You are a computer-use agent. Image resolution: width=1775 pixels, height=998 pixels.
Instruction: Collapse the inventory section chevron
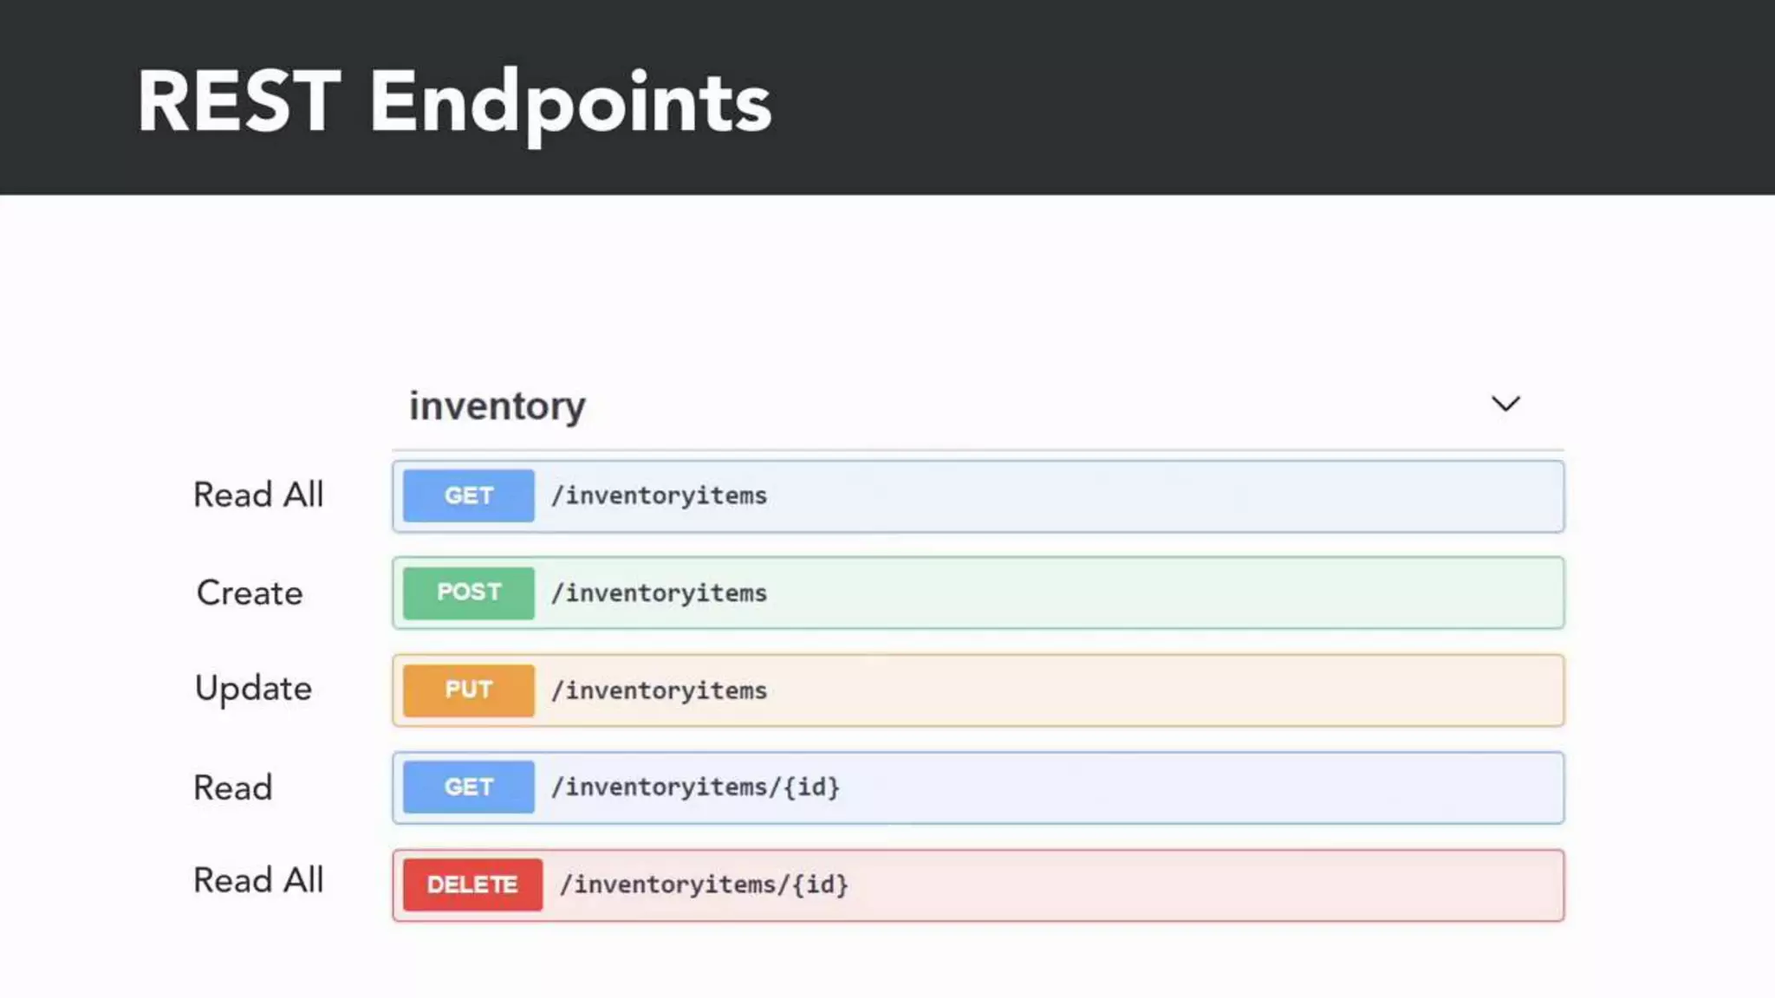[x=1505, y=404]
